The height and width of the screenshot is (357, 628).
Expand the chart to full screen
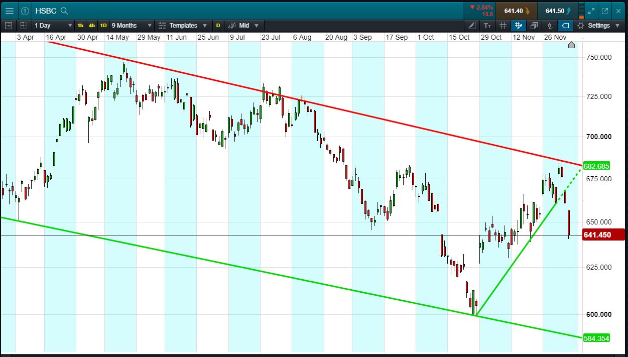[x=591, y=11]
